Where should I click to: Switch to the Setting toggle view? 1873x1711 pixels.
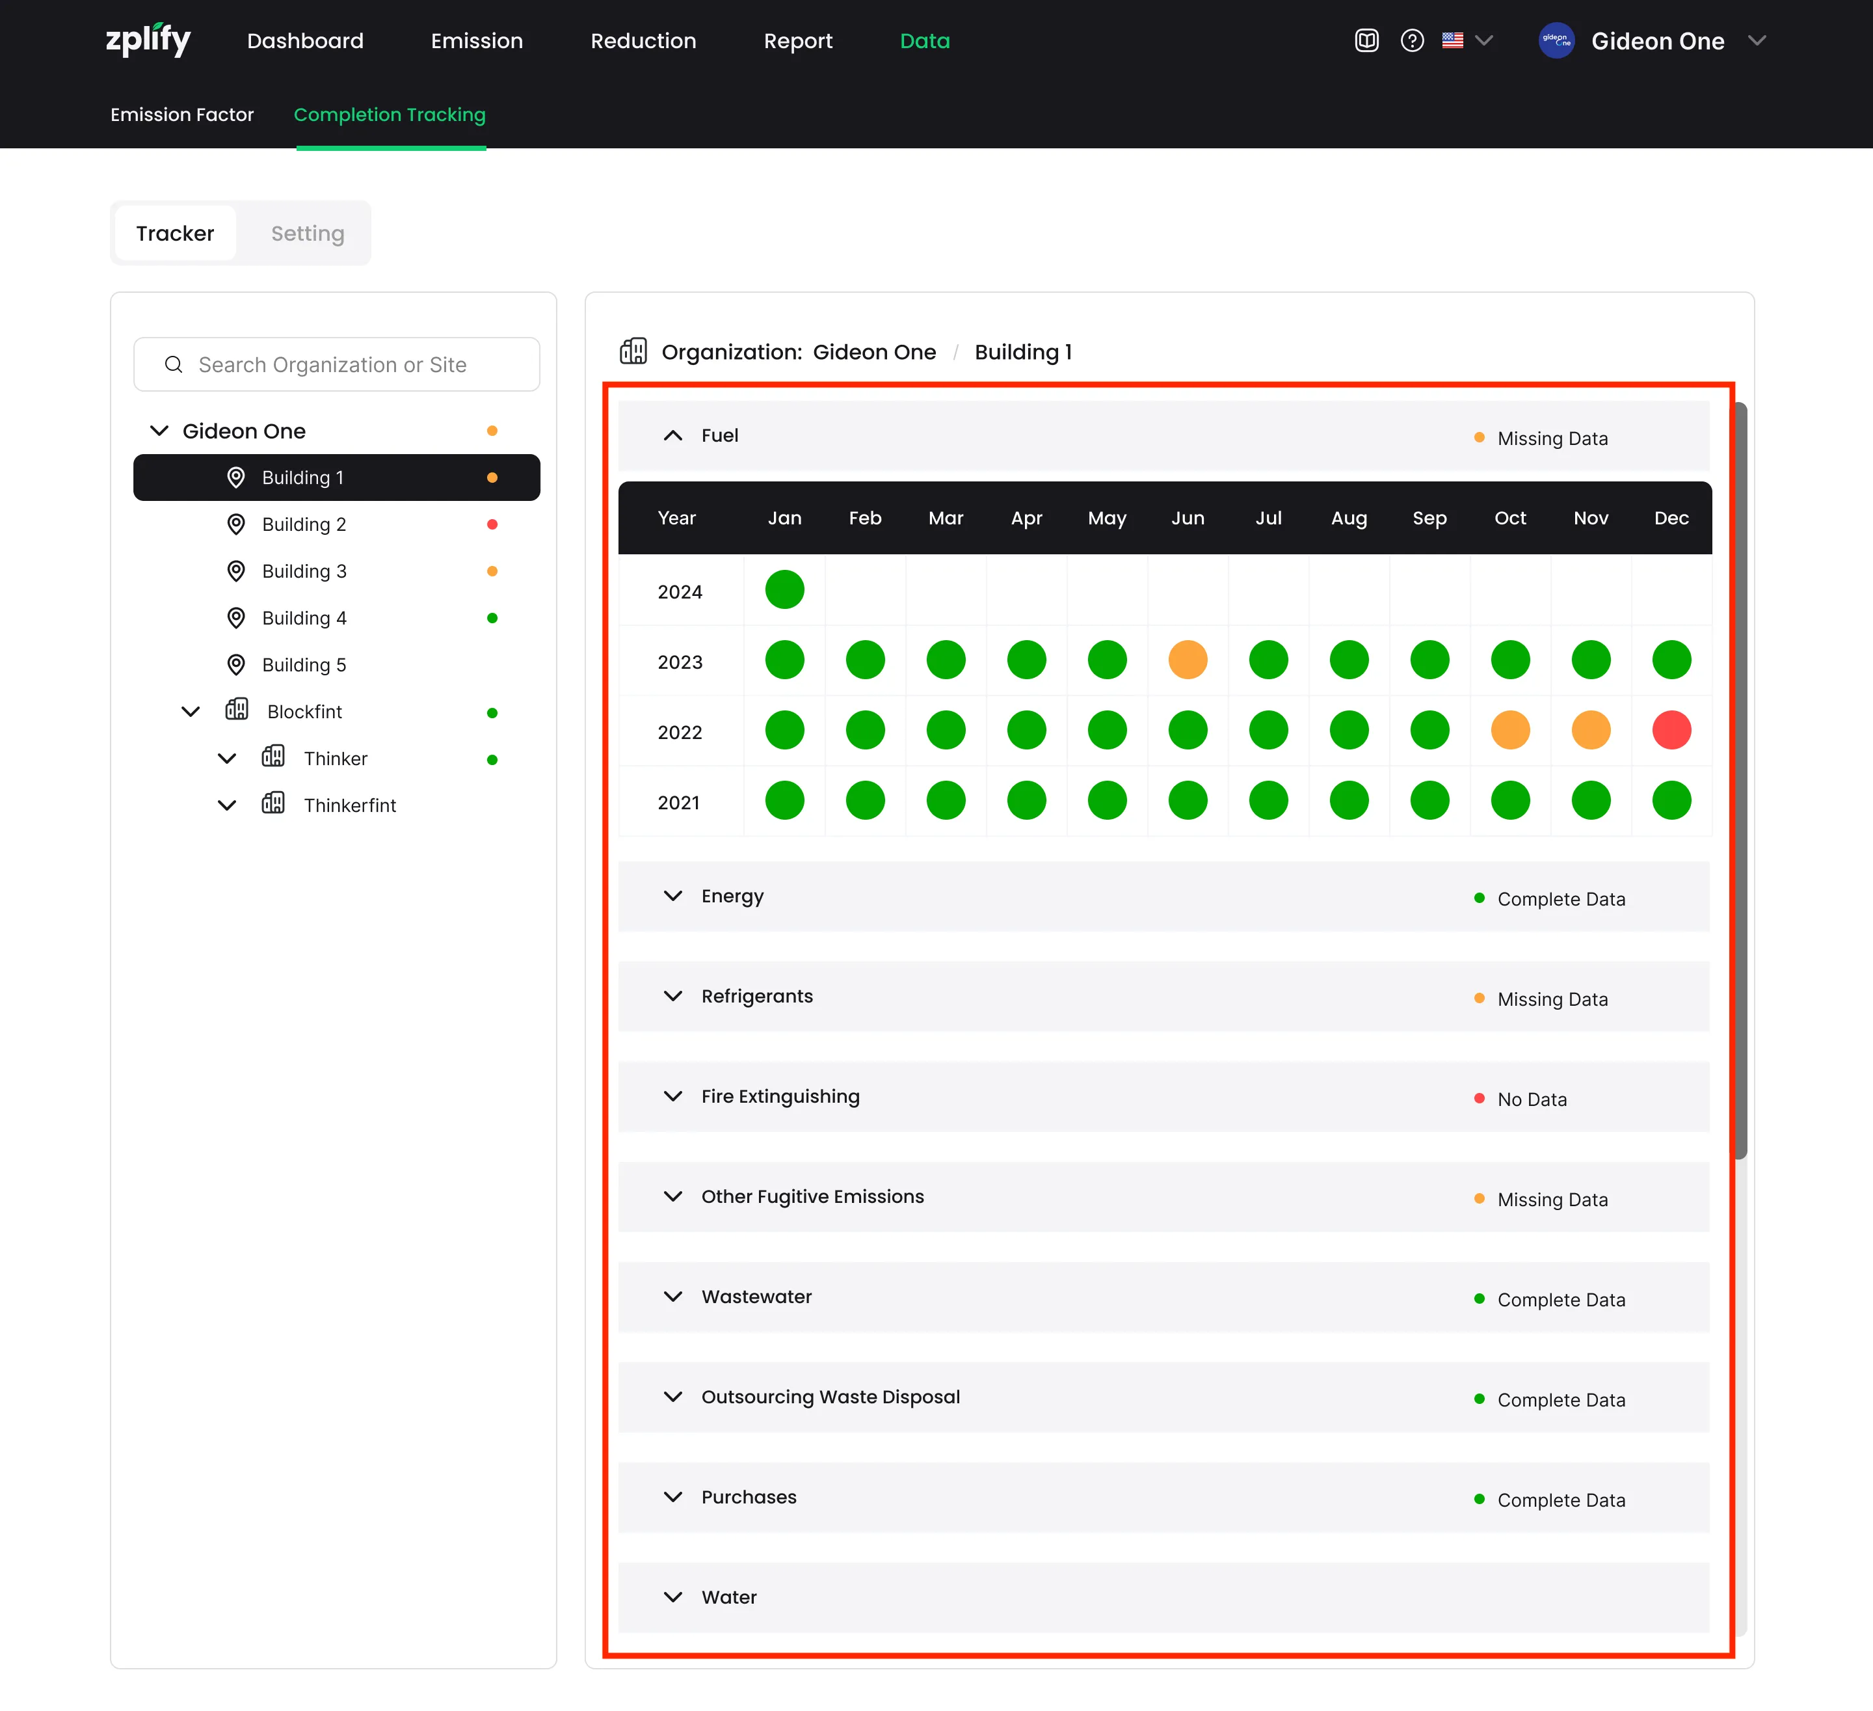[x=308, y=234]
